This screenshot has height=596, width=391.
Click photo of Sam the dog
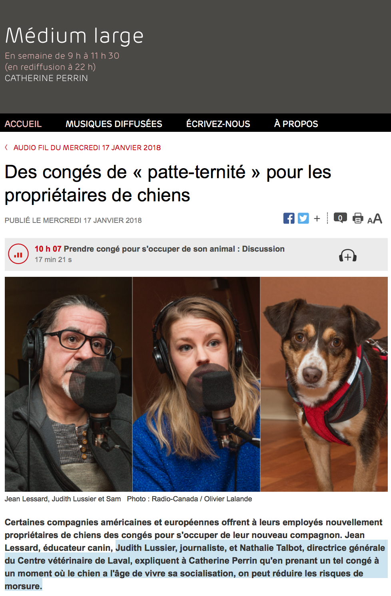(x=324, y=384)
